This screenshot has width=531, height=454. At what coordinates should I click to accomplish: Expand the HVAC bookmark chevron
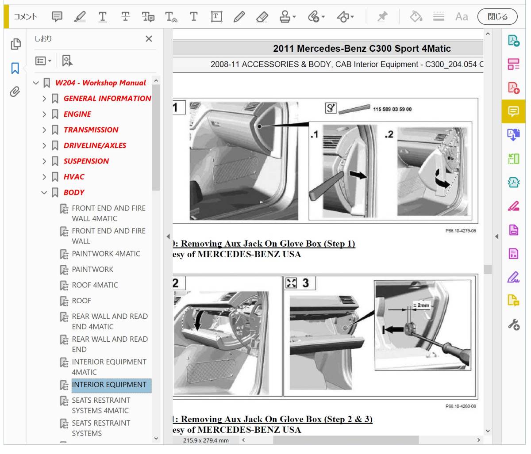44,177
